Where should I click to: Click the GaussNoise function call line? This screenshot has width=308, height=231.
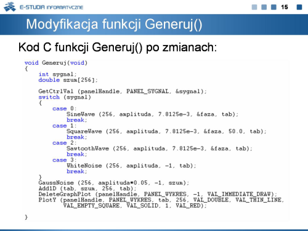[114, 183]
